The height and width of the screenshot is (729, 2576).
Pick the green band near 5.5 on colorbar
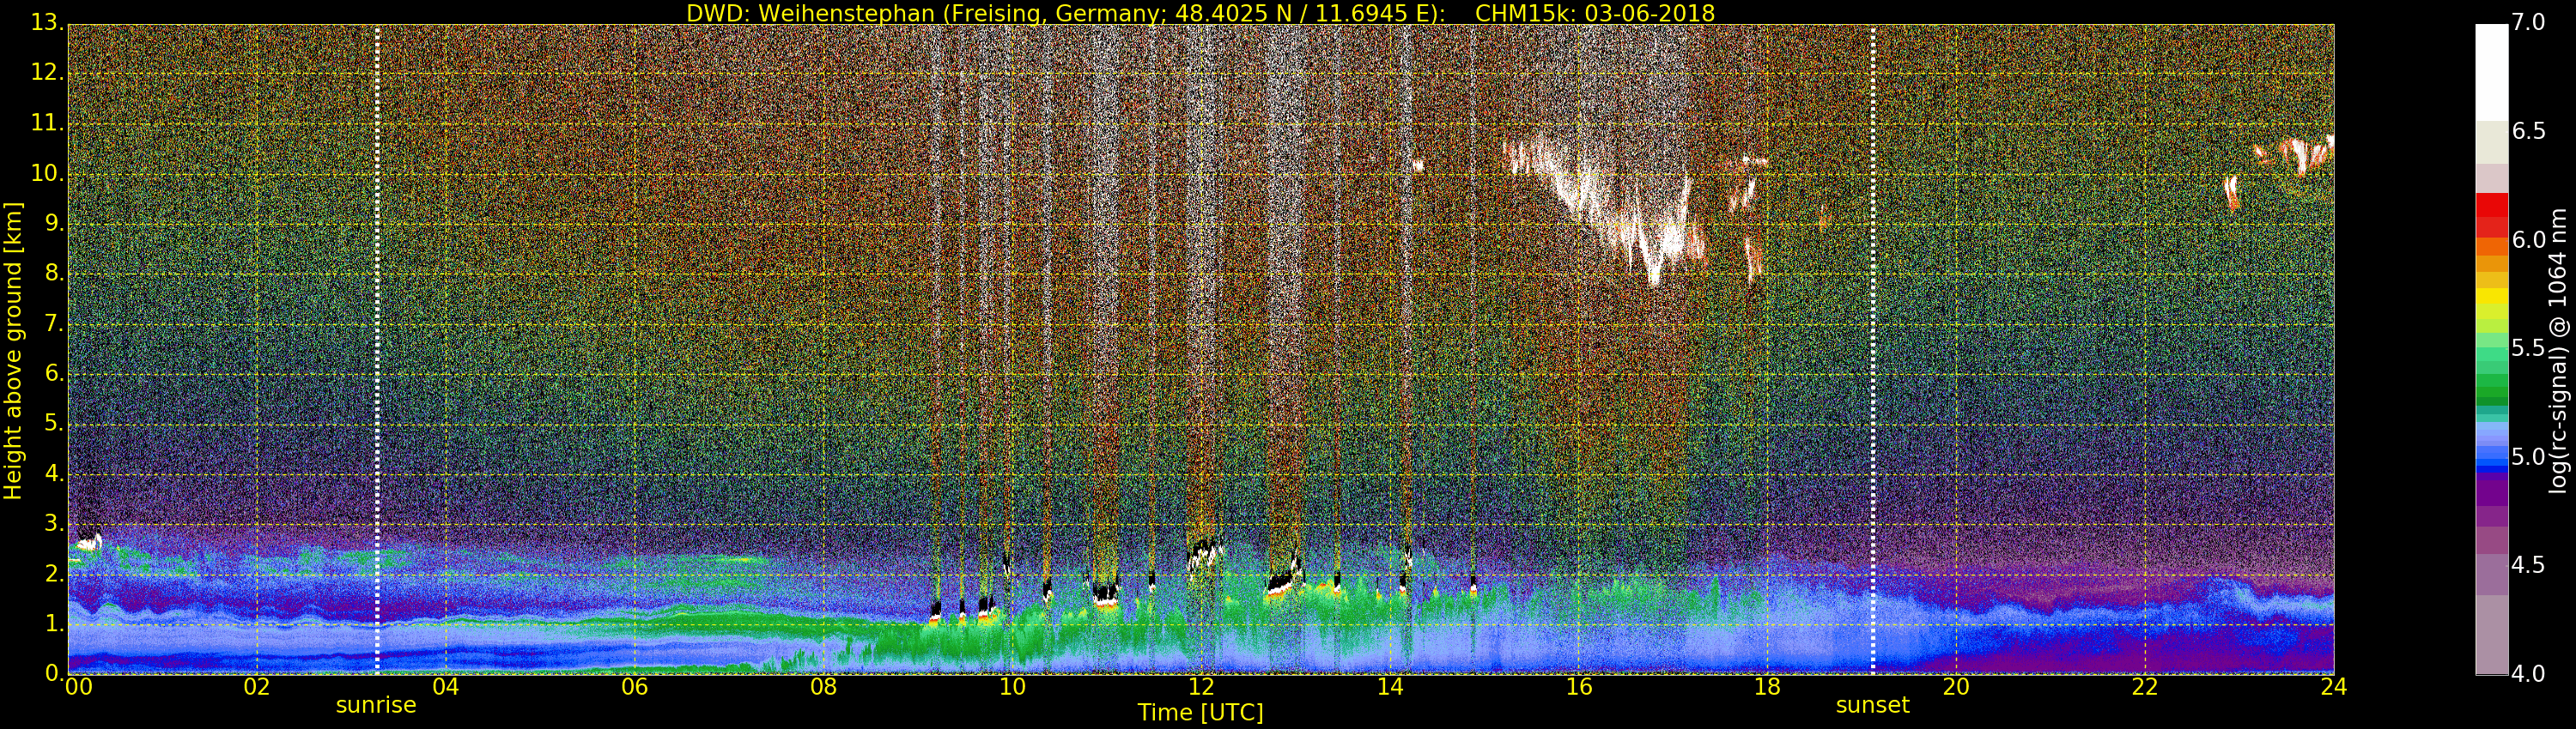click(x=2491, y=350)
